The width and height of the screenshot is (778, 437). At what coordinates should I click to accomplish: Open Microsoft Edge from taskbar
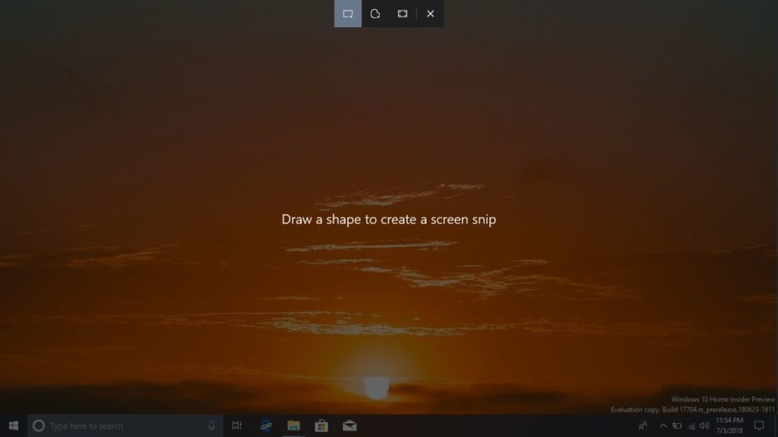tap(265, 426)
